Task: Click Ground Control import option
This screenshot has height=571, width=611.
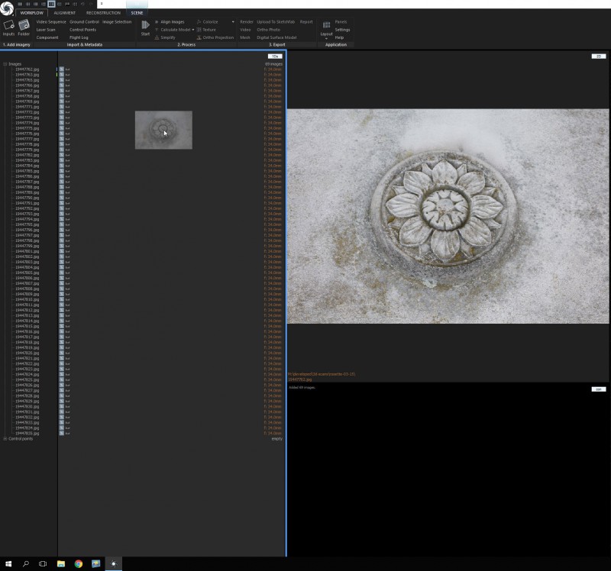Action: (84, 22)
